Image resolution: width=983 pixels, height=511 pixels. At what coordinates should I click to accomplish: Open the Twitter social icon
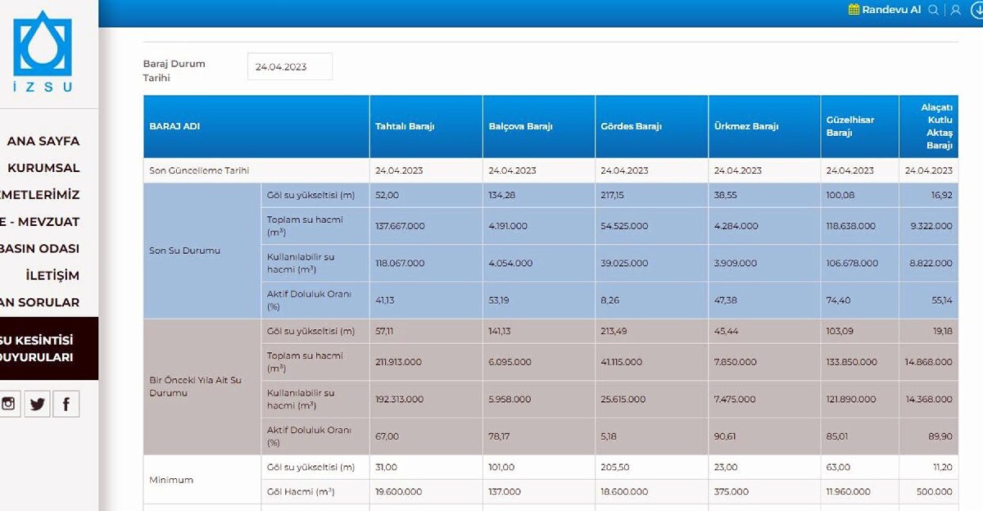tap(37, 404)
